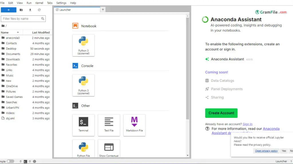The image size is (293, 164).
Task: Click the help question mark icon
Action: point(207,129)
